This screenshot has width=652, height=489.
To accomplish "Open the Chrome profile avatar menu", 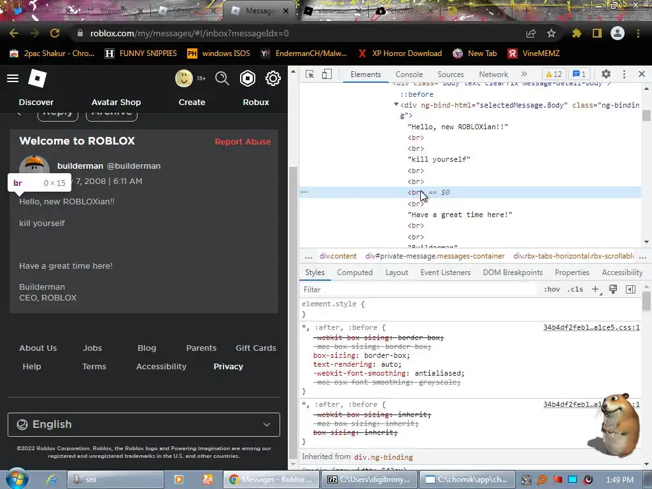I will pos(618,33).
